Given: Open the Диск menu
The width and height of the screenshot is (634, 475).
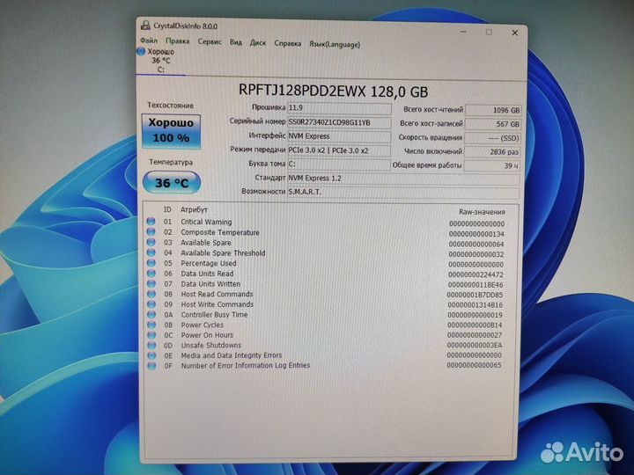Looking at the screenshot, I should pos(258,42).
